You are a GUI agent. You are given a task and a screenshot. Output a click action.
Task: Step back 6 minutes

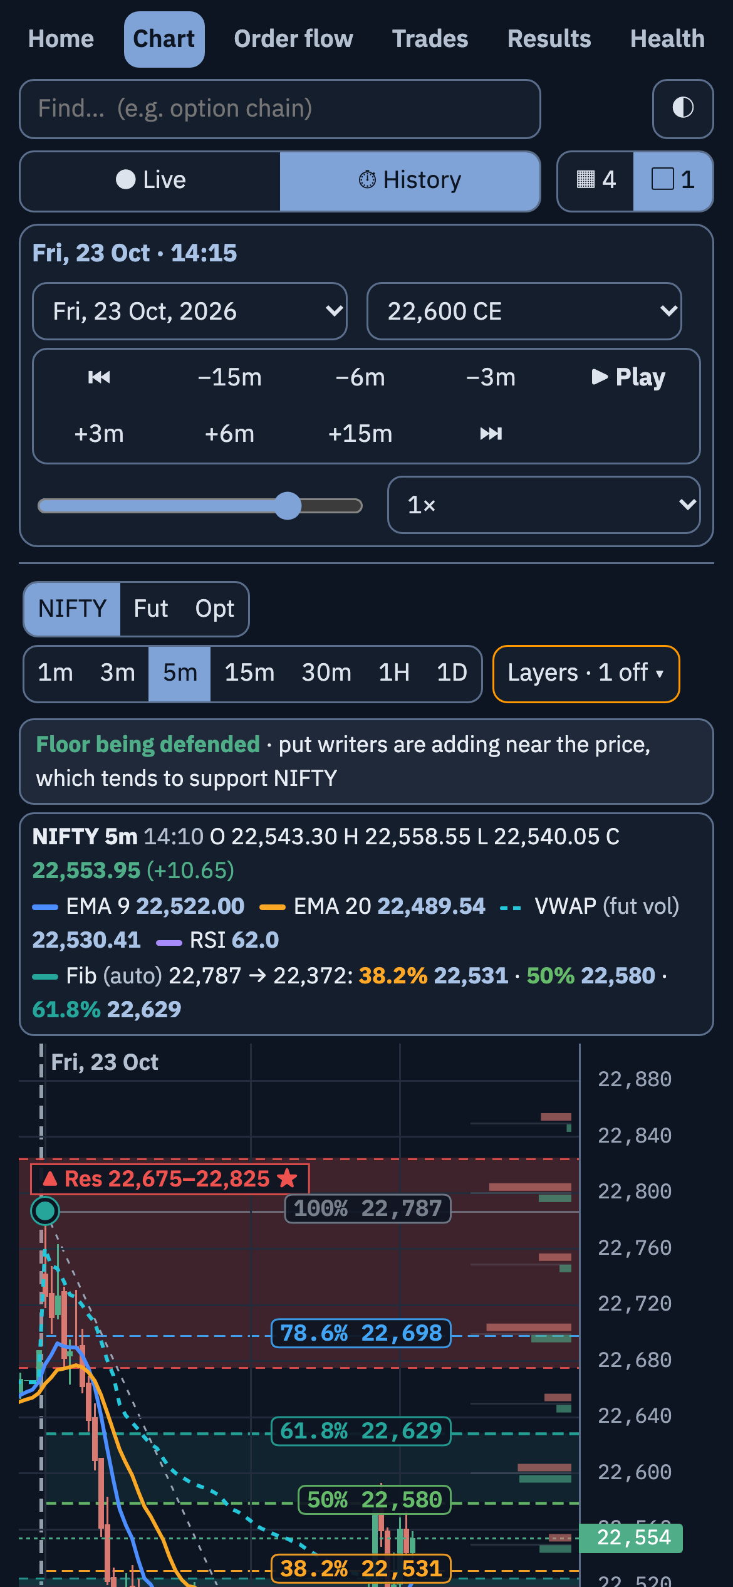click(360, 377)
